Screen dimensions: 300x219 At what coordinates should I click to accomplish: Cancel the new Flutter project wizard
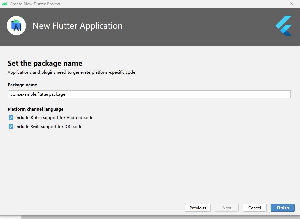pos(254,208)
